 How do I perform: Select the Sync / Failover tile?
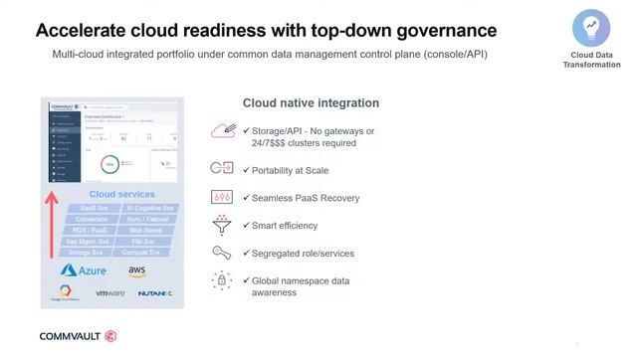[x=147, y=219]
